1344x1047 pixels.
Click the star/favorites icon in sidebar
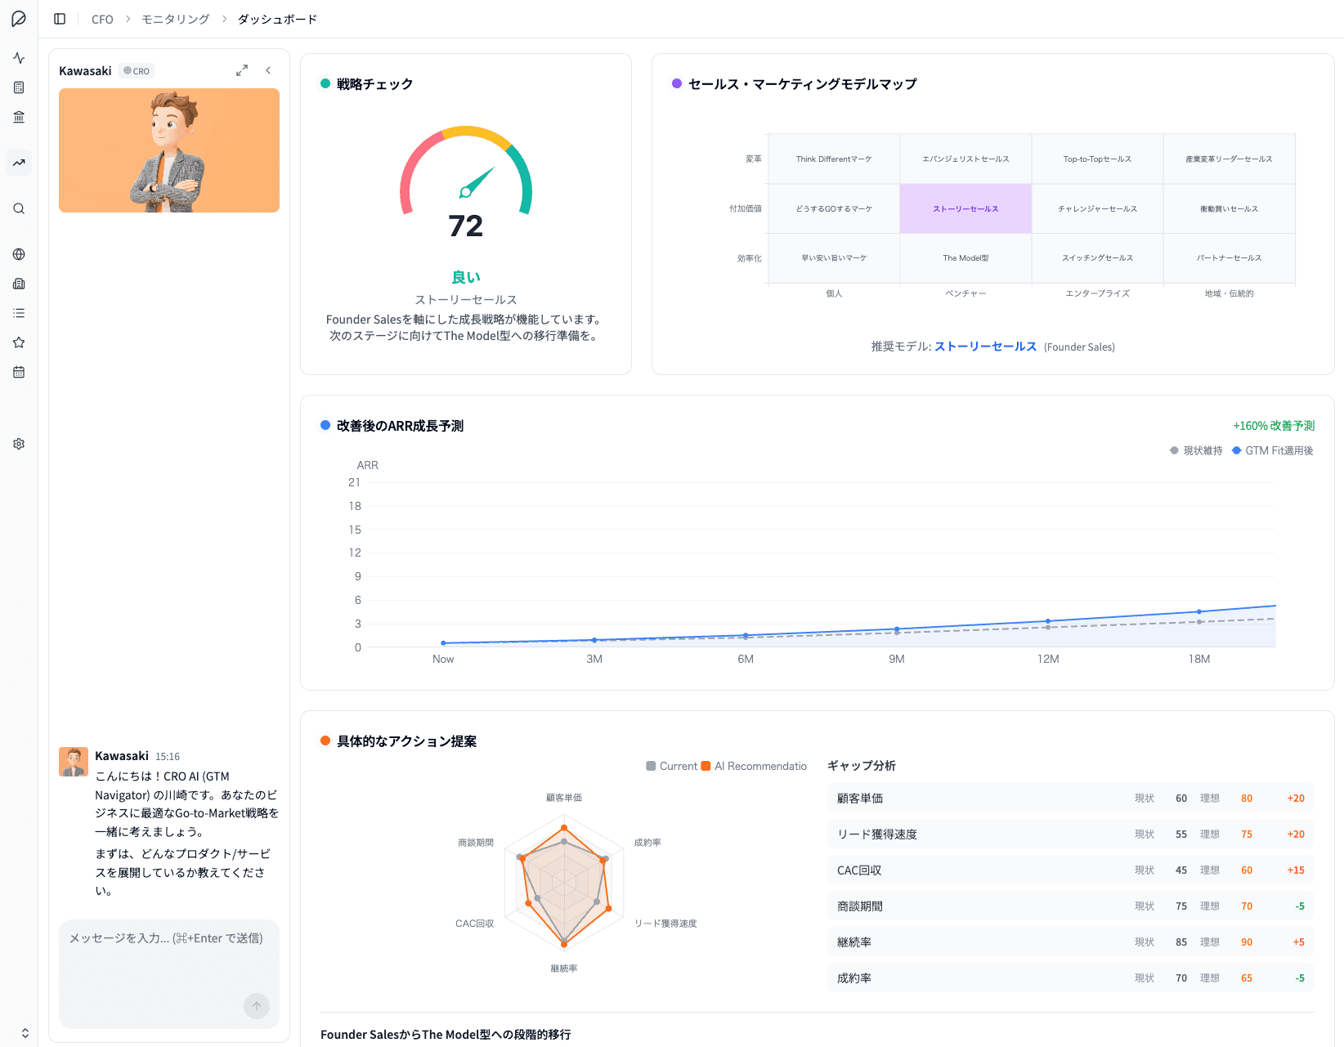point(18,342)
